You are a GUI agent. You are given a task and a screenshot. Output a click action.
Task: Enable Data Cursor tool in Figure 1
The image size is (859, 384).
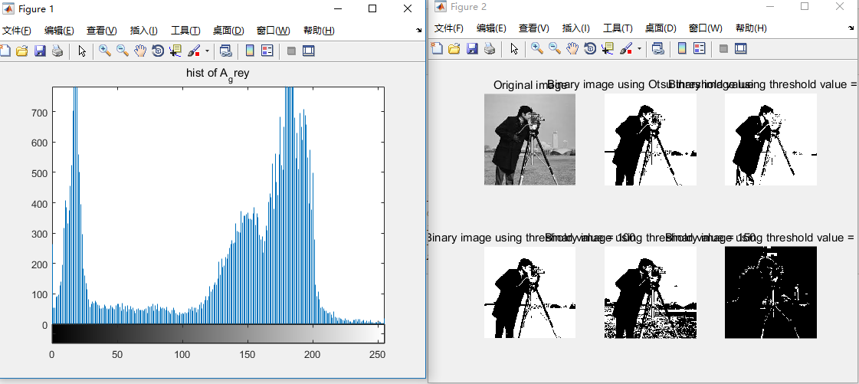coord(175,51)
